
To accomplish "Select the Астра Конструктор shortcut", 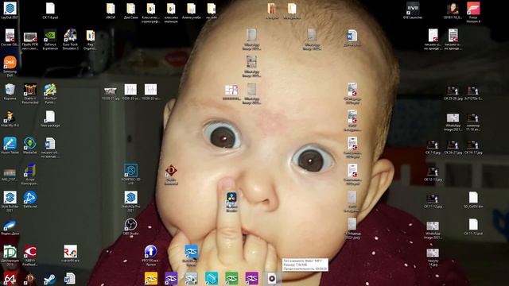I will (x=30, y=171).
